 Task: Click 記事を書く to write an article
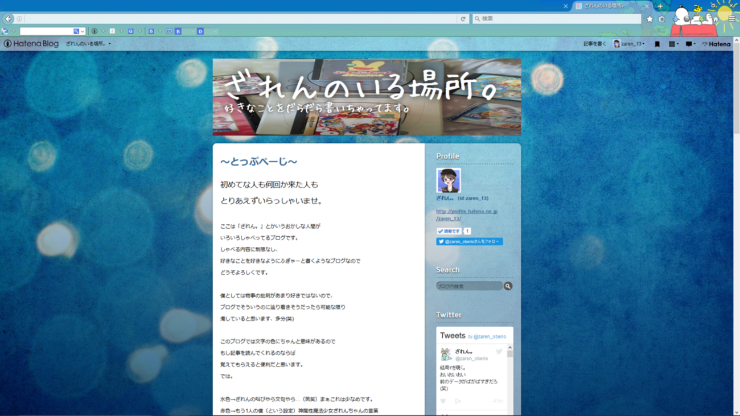[x=595, y=44]
